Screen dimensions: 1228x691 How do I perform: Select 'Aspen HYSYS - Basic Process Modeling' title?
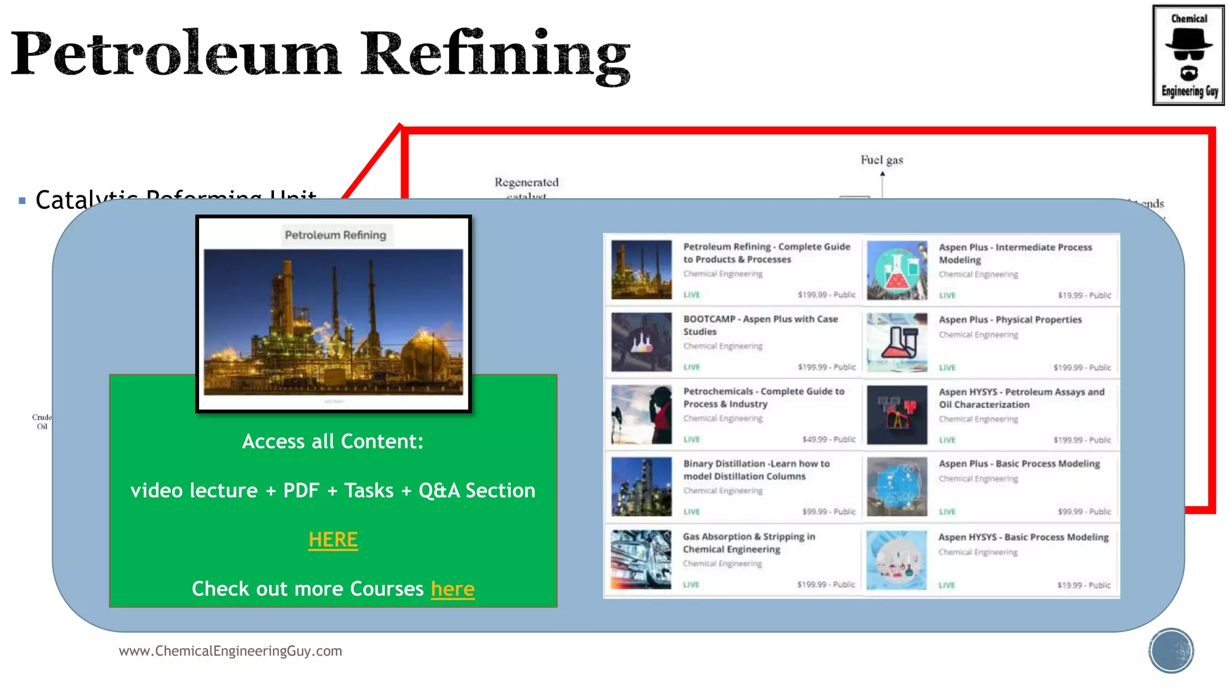click(1024, 537)
